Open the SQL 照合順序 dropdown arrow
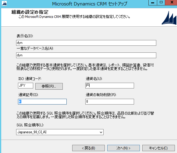177x153 pixels. 101,132
